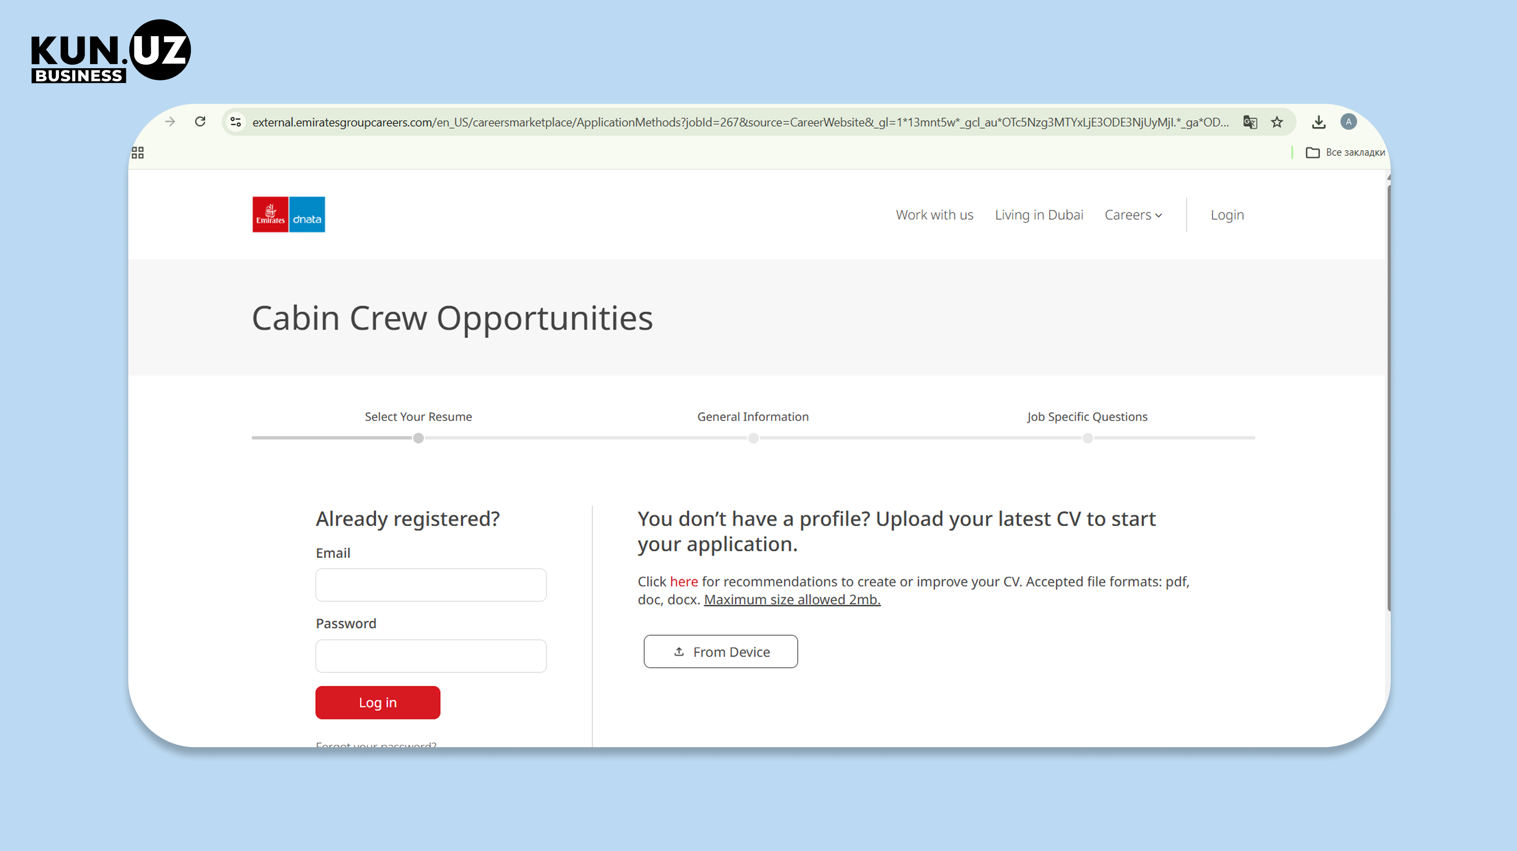Select the General Information step marker

(x=753, y=438)
